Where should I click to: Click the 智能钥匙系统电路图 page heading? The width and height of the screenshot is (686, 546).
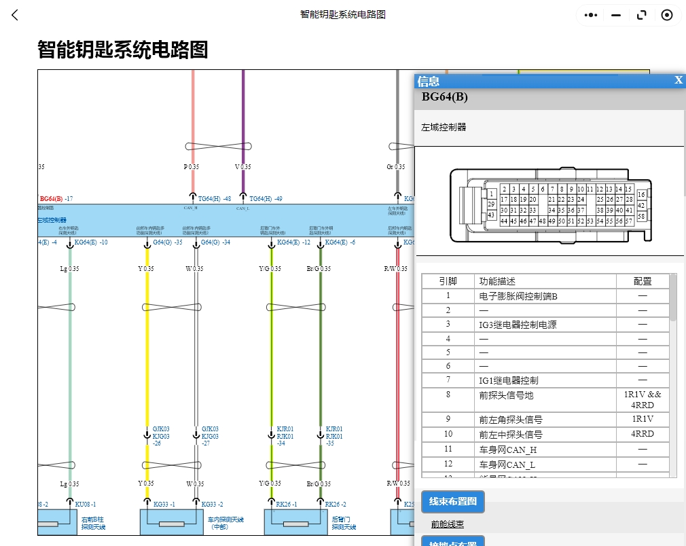coord(122,50)
